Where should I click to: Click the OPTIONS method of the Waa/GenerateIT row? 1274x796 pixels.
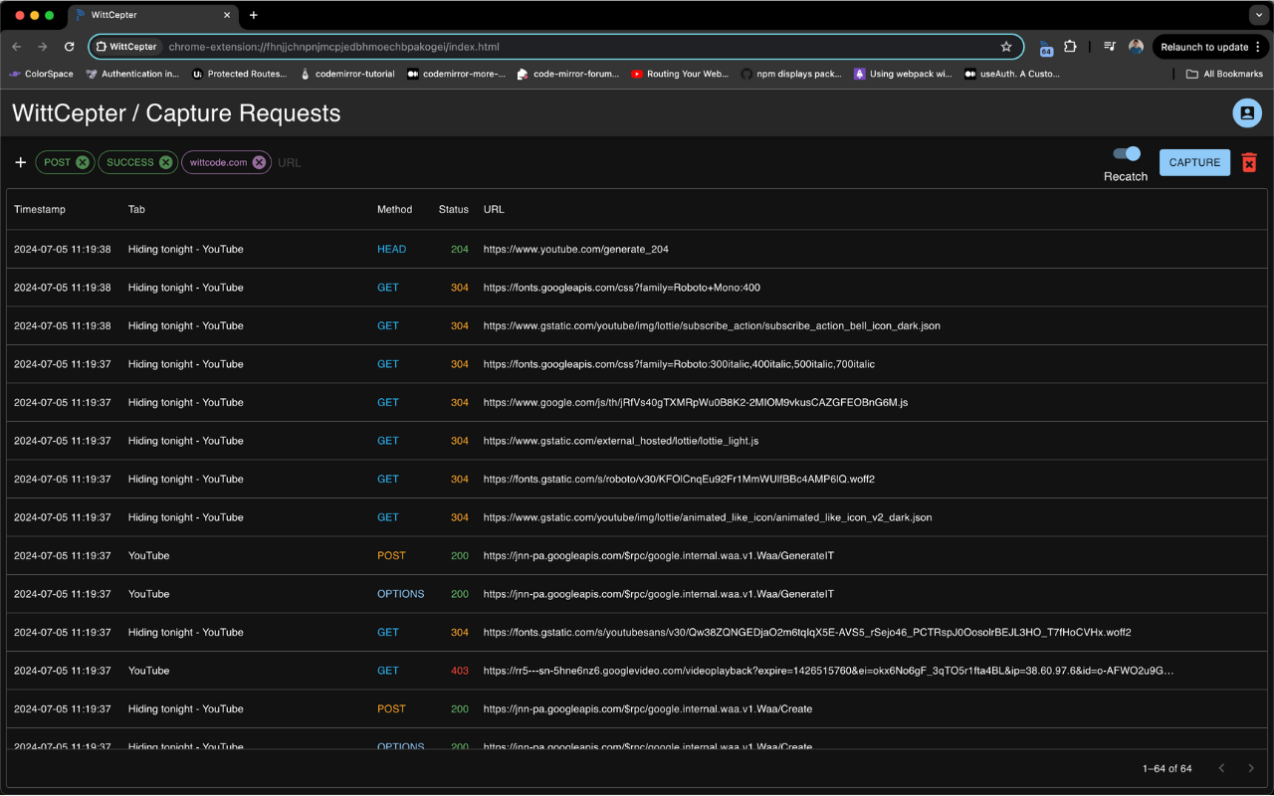[400, 594]
